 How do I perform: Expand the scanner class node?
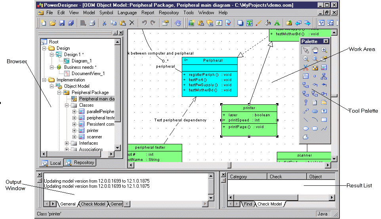pos(74,137)
